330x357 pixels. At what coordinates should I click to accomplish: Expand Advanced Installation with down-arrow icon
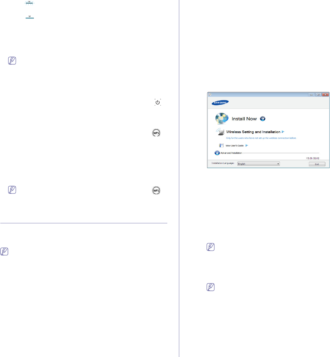pyautogui.click(x=217, y=153)
